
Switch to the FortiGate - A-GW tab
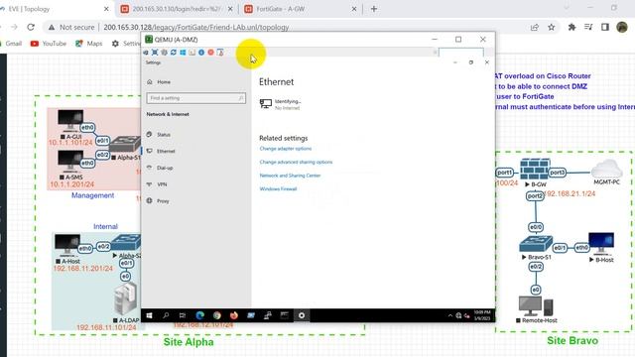[301, 9]
